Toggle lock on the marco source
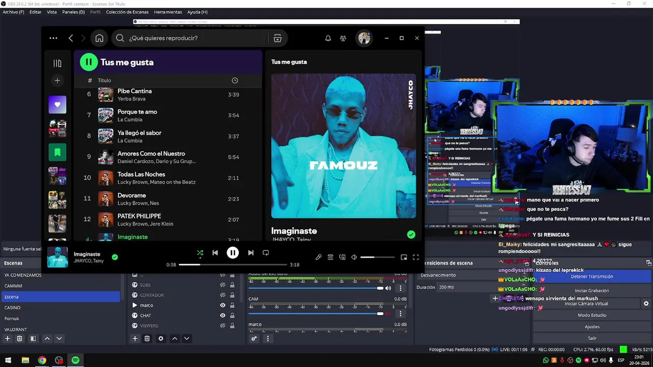 (232, 305)
